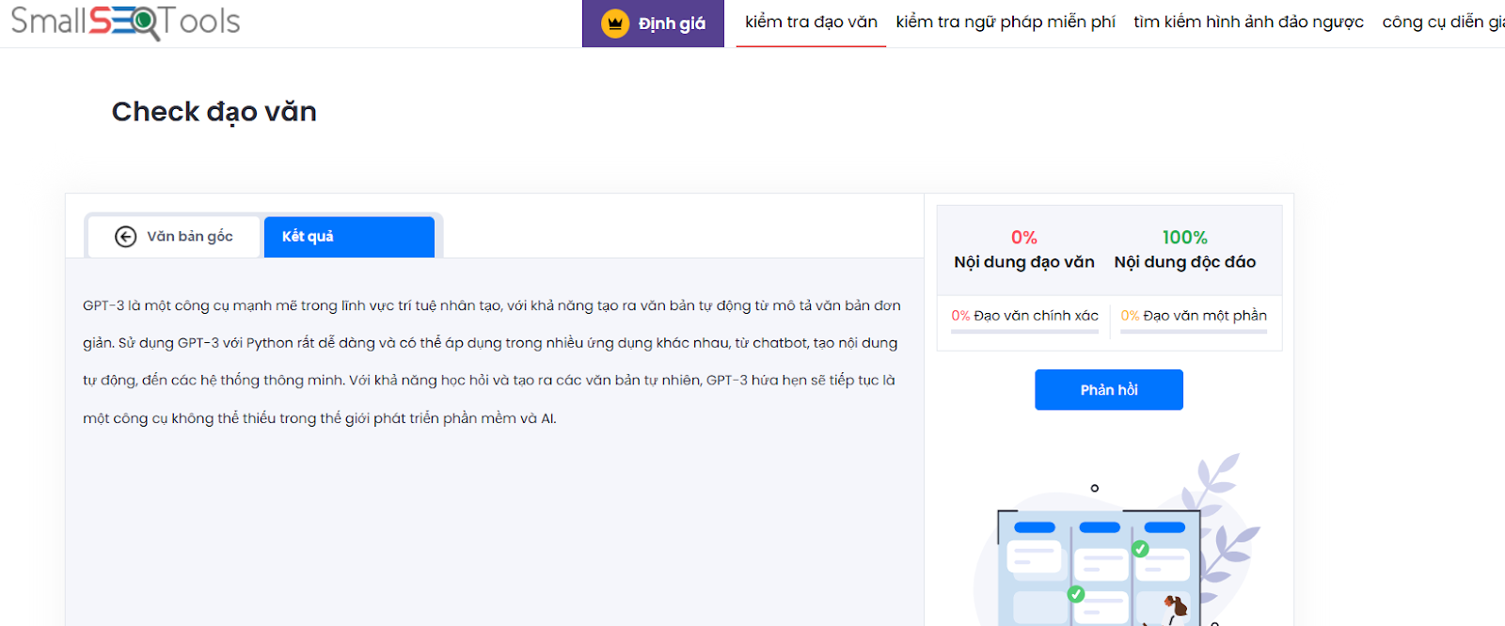Click the upper green checkmark in the illustration

point(1140,549)
